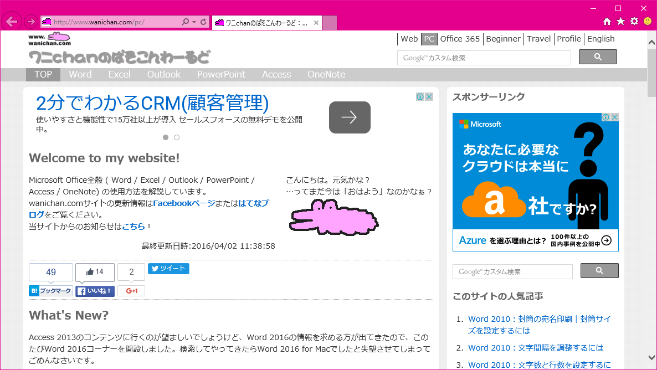Screen dimensions: 657x370
Task: Open the Excel tab in gray menu
Action: [x=120, y=75]
